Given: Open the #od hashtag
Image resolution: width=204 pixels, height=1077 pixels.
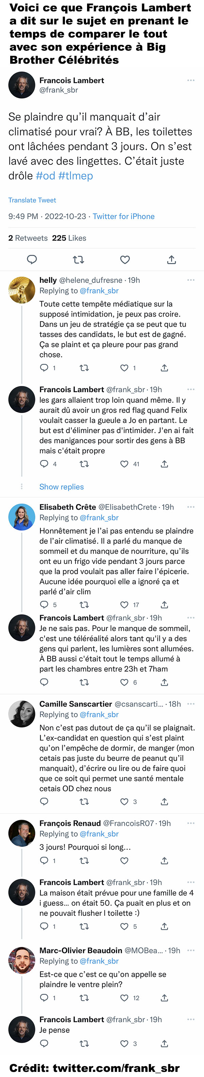Looking at the screenshot, I should (x=46, y=175).
